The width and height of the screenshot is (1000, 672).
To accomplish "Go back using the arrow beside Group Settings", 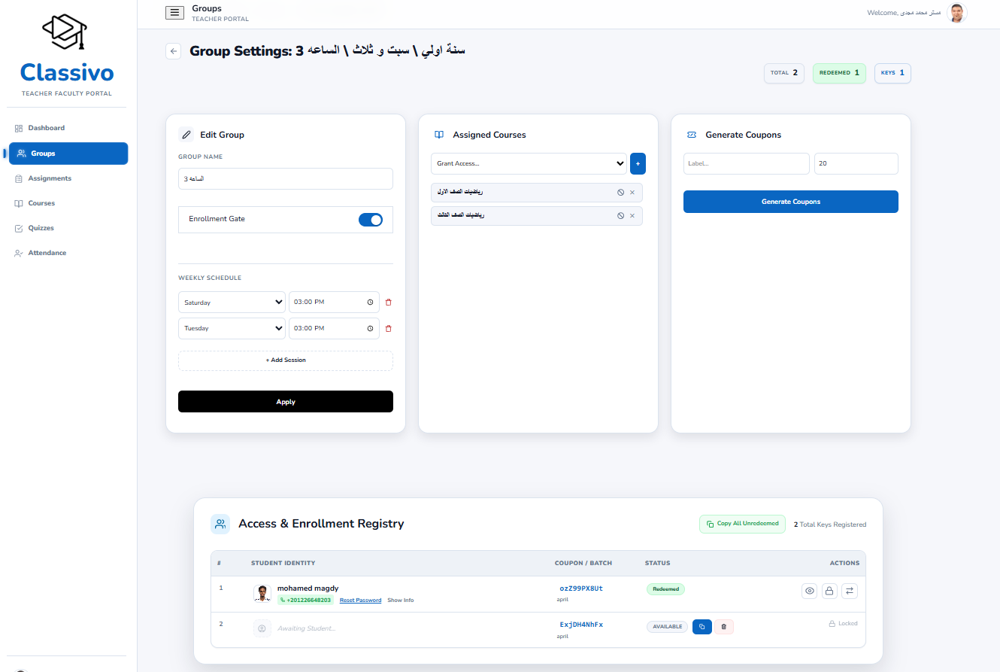I will pyautogui.click(x=174, y=51).
